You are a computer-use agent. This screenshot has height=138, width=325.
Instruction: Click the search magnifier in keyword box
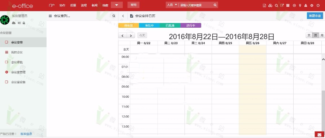(x=215, y=5)
